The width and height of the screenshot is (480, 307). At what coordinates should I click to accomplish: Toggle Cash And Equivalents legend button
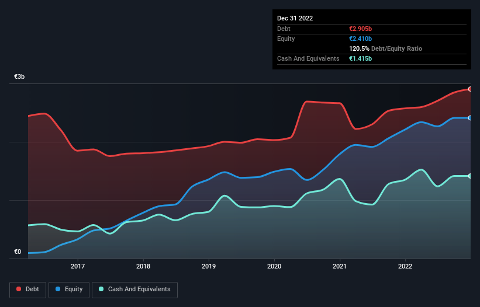coord(134,289)
